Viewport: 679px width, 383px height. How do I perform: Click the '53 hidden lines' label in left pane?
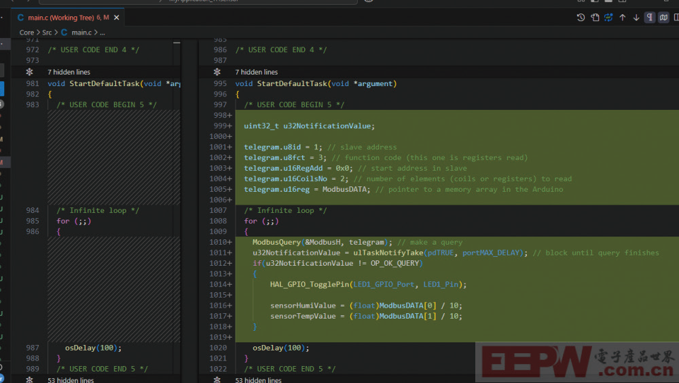(x=71, y=380)
